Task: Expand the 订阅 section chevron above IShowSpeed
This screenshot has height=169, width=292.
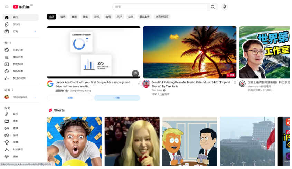Action: (13, 90)
